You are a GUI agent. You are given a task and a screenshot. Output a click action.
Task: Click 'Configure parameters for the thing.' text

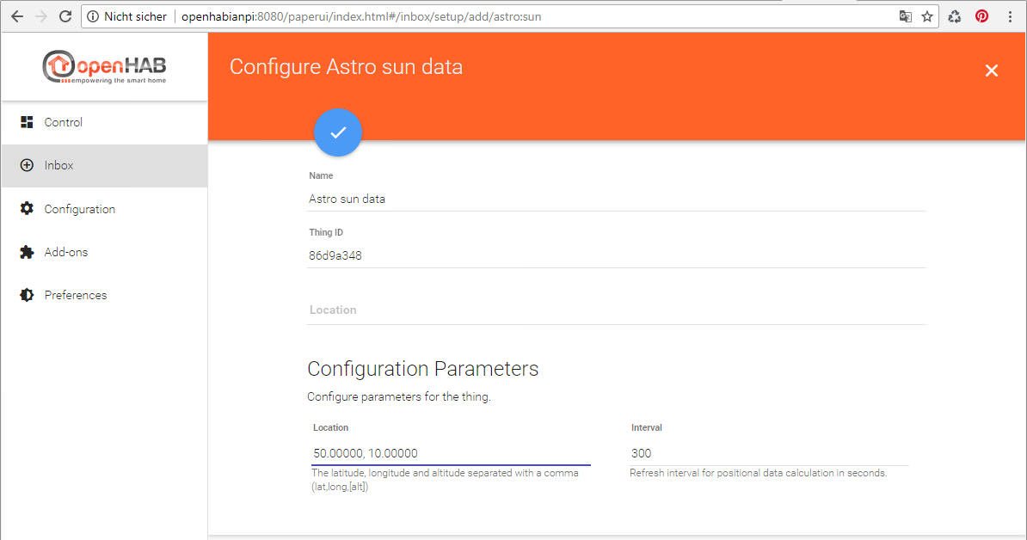[399, 396]
